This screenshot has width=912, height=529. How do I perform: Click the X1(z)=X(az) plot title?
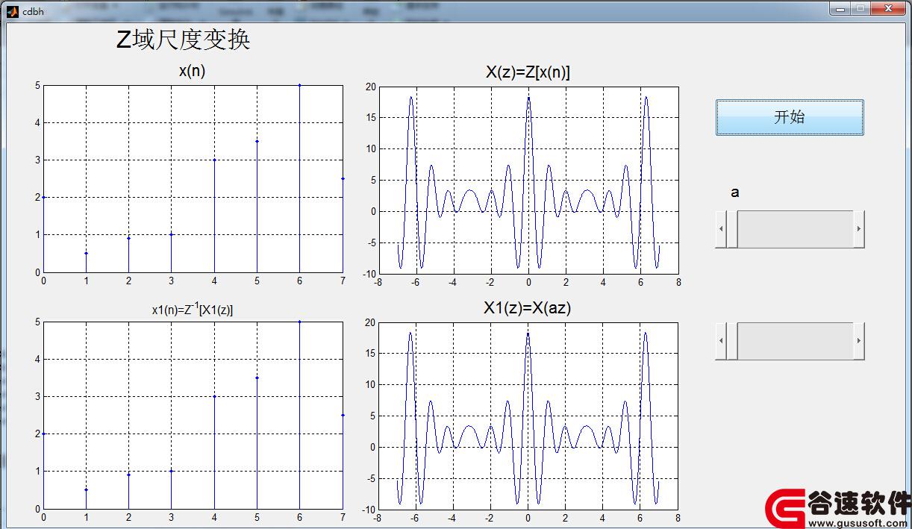pyautogui.click(x=527, y=307)
